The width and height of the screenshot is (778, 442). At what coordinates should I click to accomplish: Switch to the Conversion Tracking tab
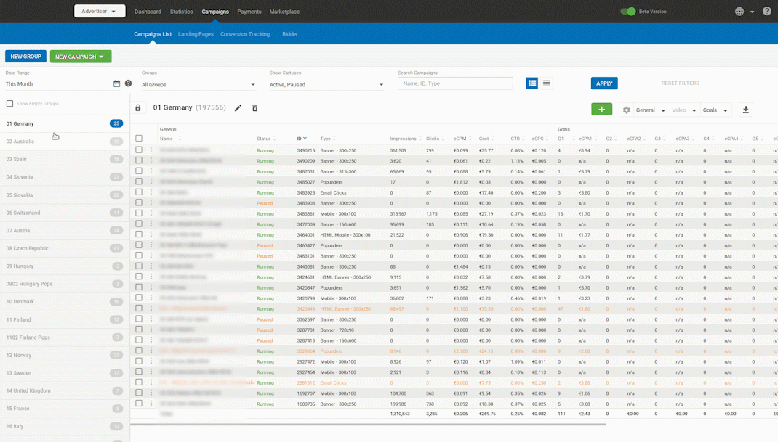[245, 34]
